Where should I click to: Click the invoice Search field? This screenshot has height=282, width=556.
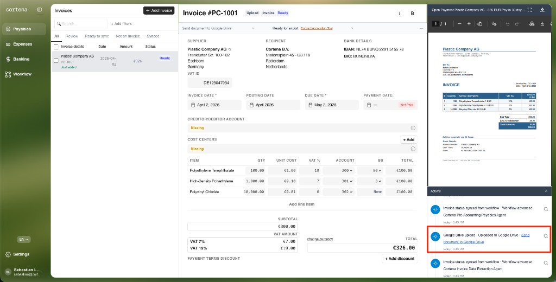tap(81, 24)
